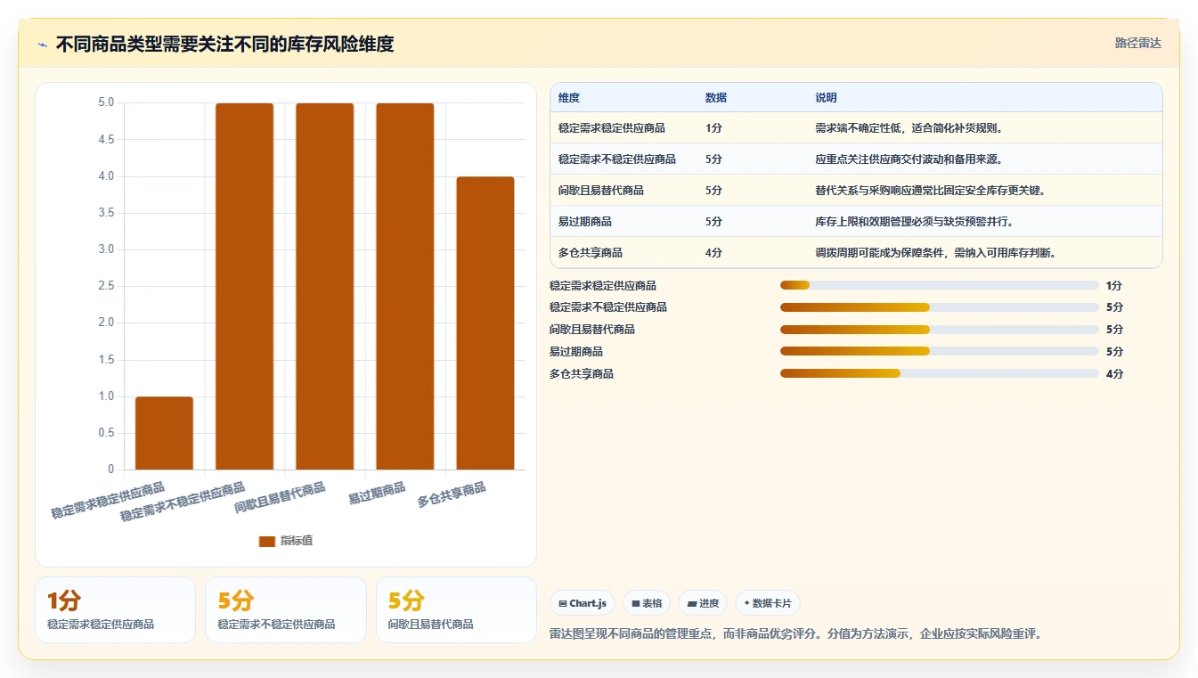Click the 维度 table column header
Image resolution: width=1198 pixels, height=678 pixels.
(569, 98)
